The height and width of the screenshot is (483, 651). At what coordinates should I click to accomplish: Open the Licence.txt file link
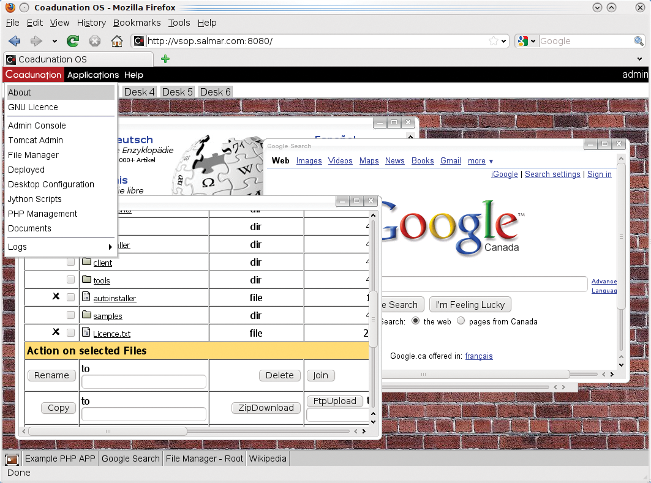coord(111,334)
